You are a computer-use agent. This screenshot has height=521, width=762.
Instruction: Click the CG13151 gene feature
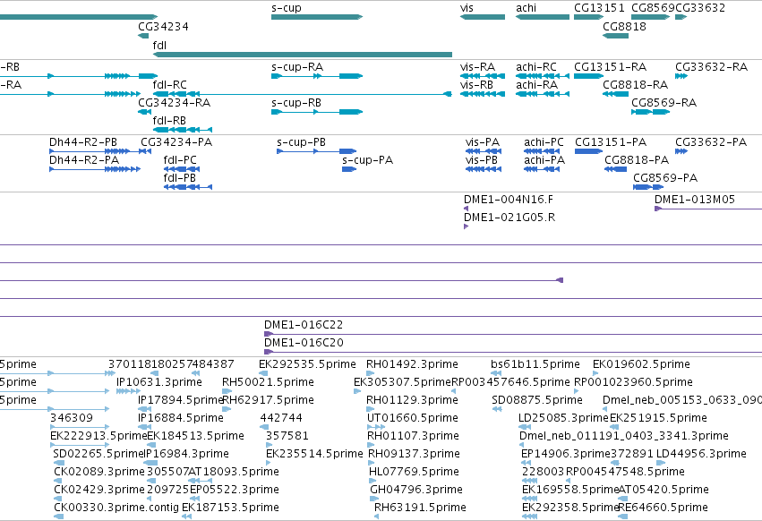tap(588, 17)
